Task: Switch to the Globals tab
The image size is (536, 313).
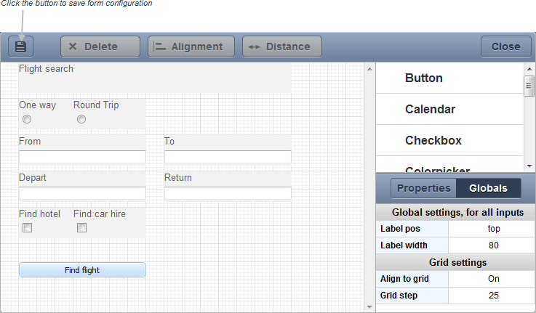Action: point(489,188)
